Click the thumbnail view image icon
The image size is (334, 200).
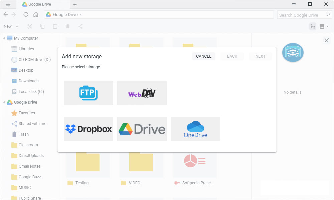click(x=322, y=26)
